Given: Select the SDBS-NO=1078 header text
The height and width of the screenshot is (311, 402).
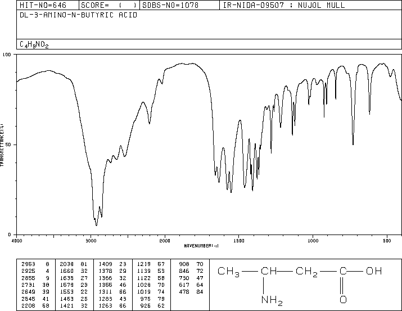Looking at the screenshot, I should tap(170, 5).
